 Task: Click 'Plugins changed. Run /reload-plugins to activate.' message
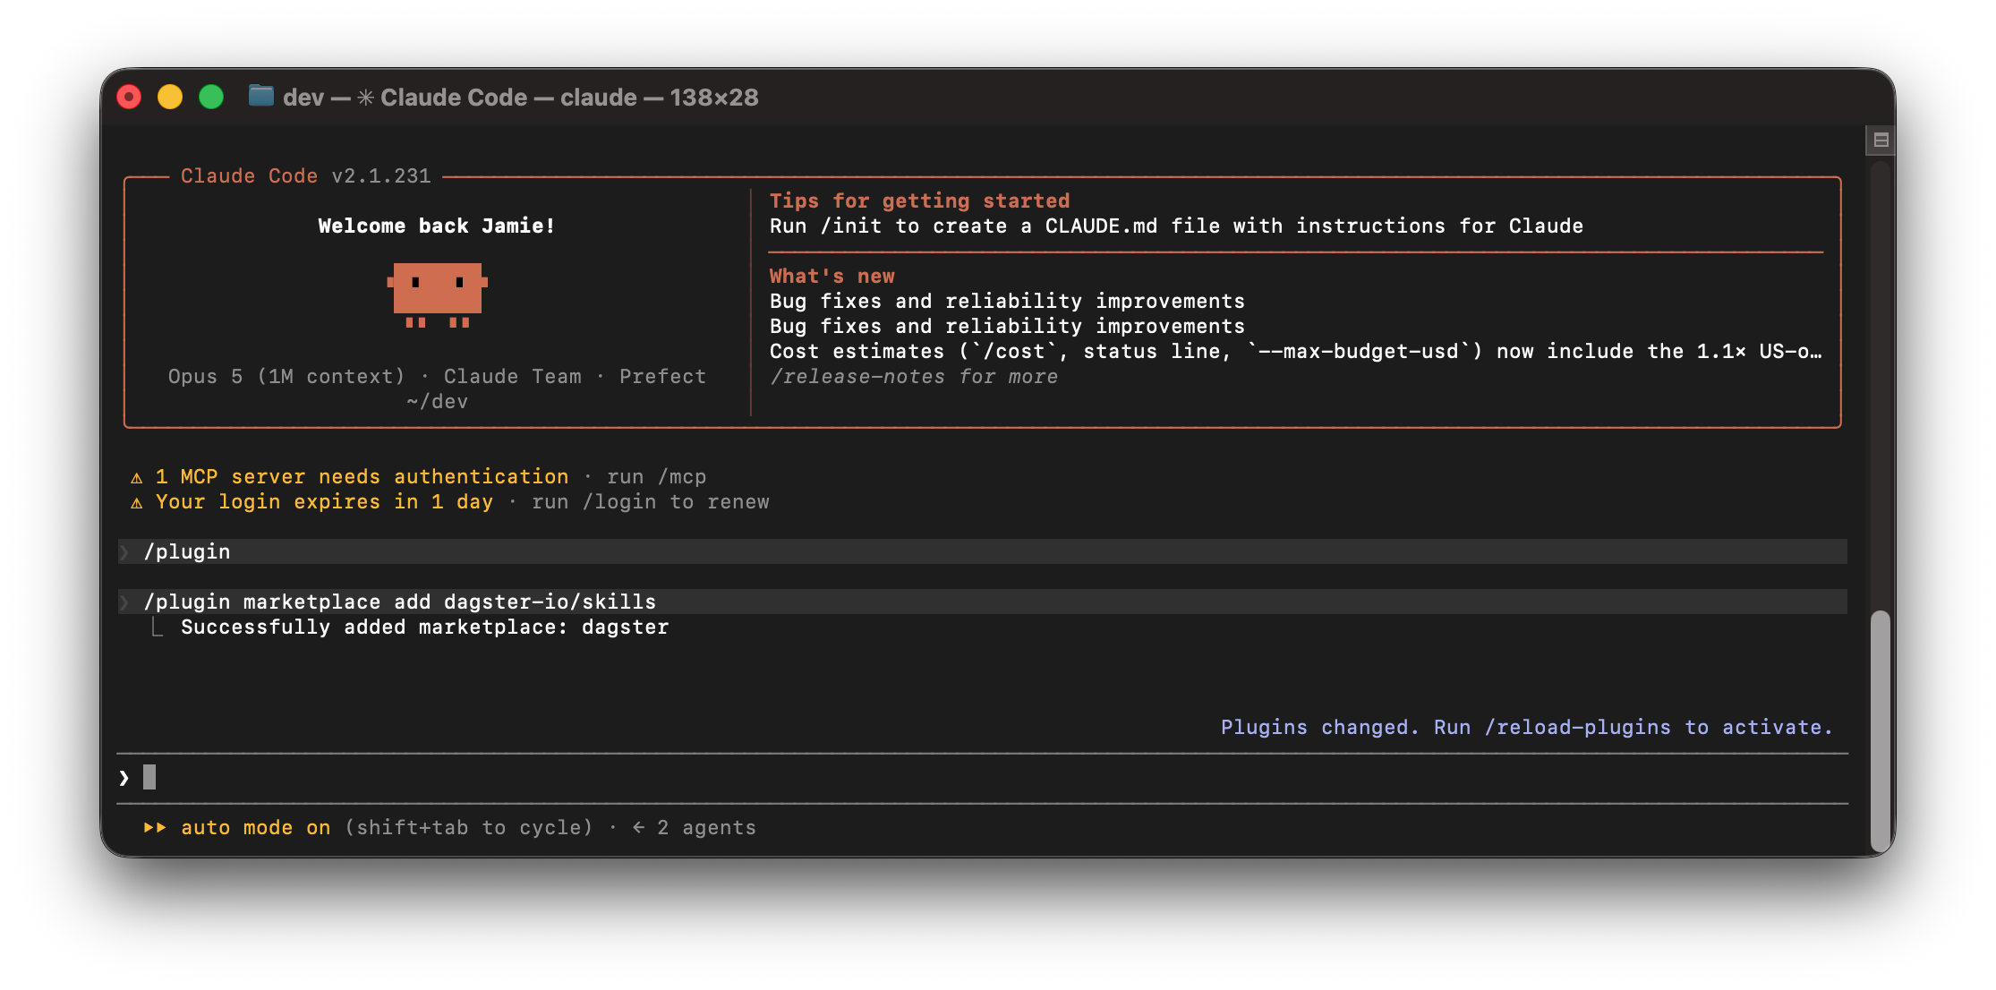pos(1527,728)
